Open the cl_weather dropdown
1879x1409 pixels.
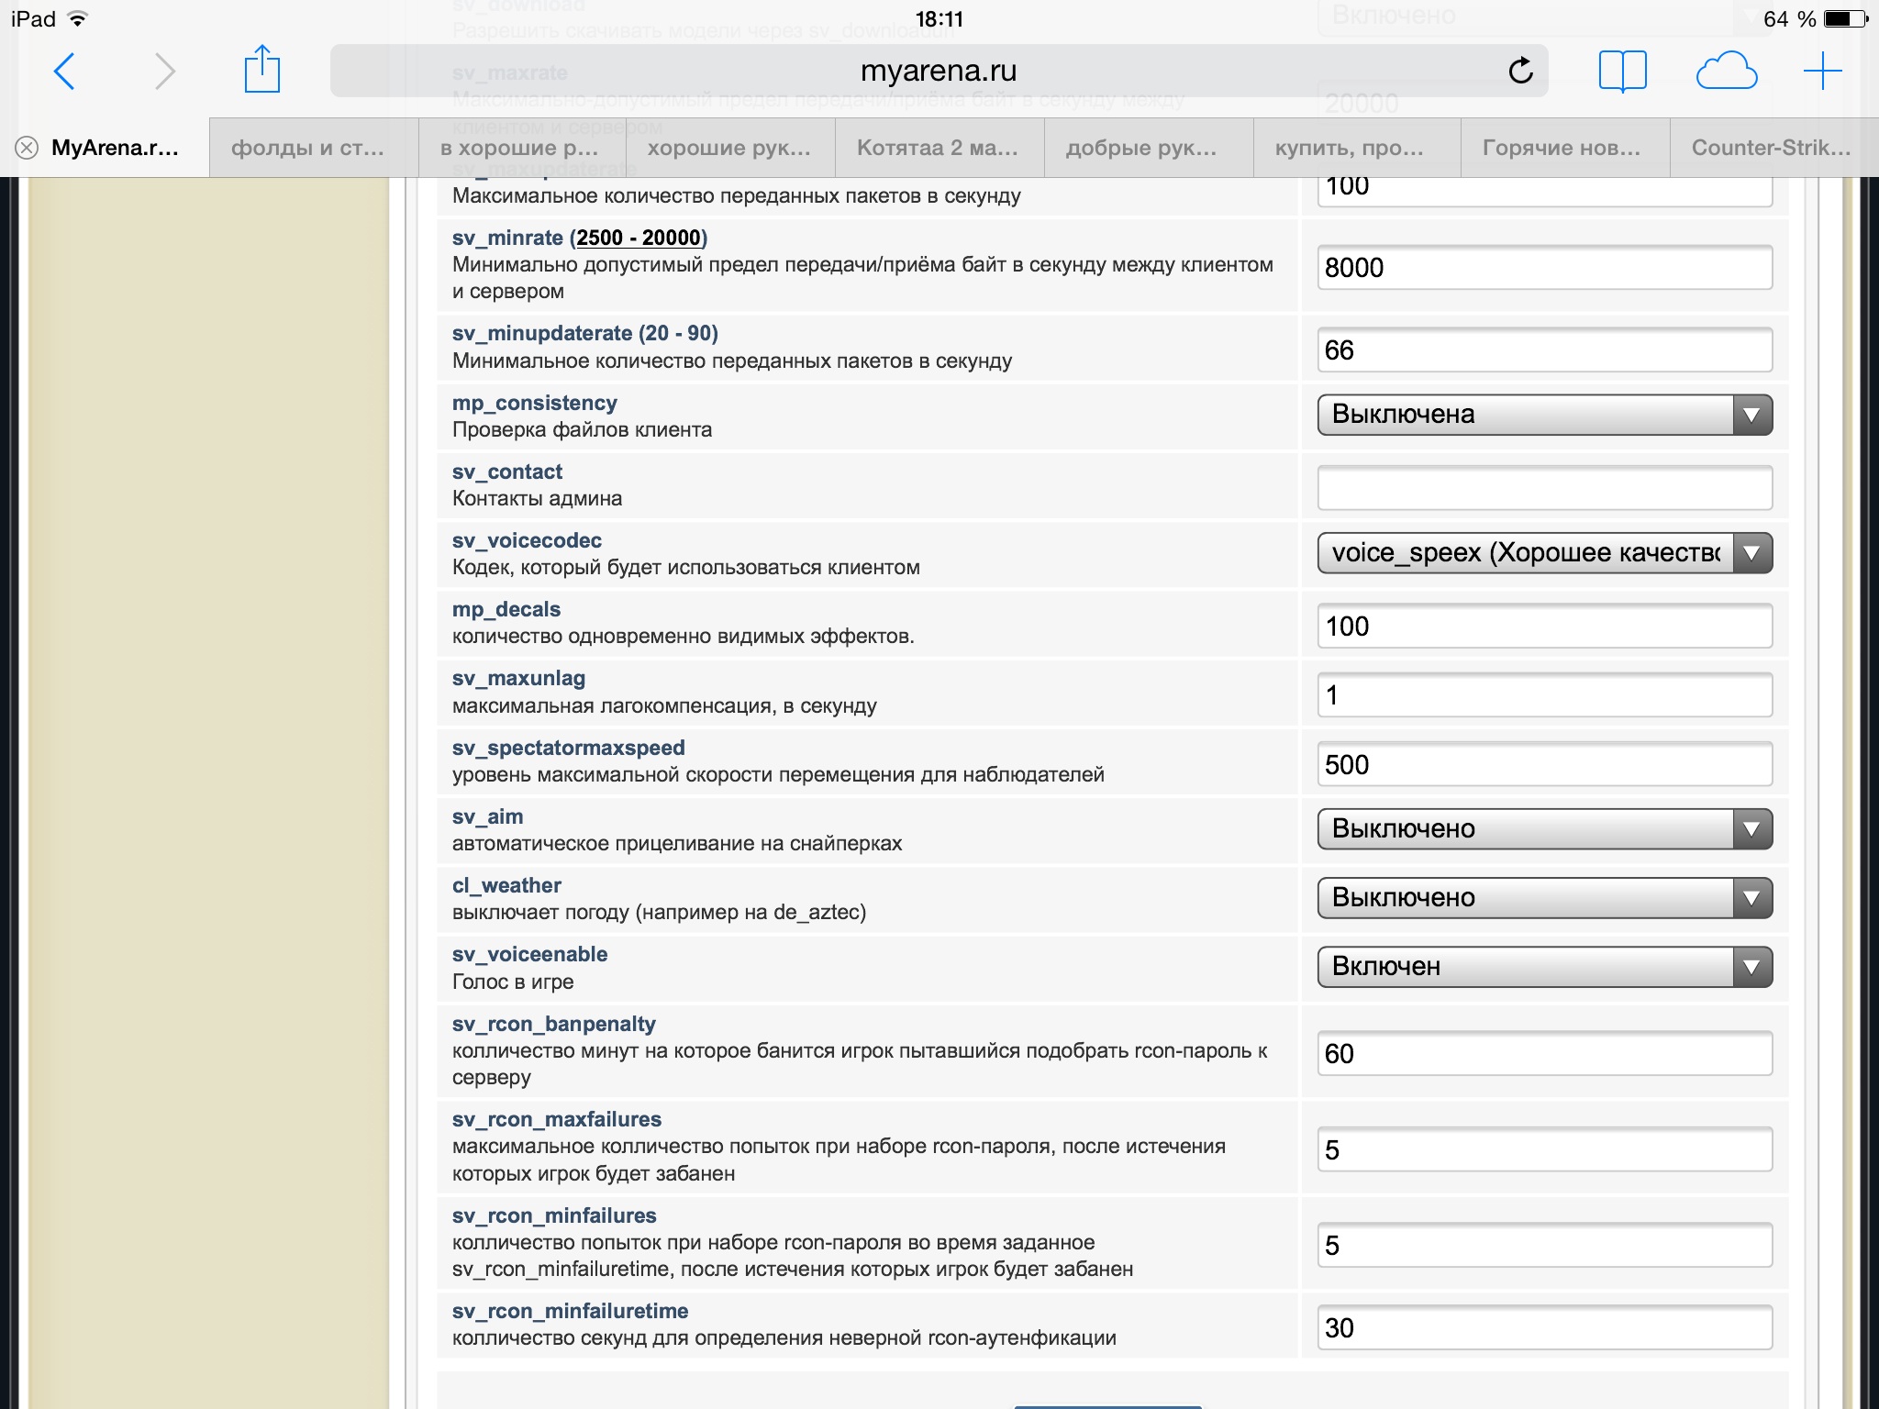coord(1545,898)
